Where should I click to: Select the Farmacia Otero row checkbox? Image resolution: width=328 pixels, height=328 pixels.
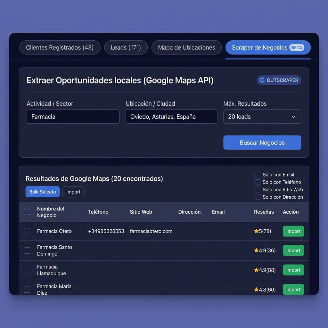click(27, 231)
